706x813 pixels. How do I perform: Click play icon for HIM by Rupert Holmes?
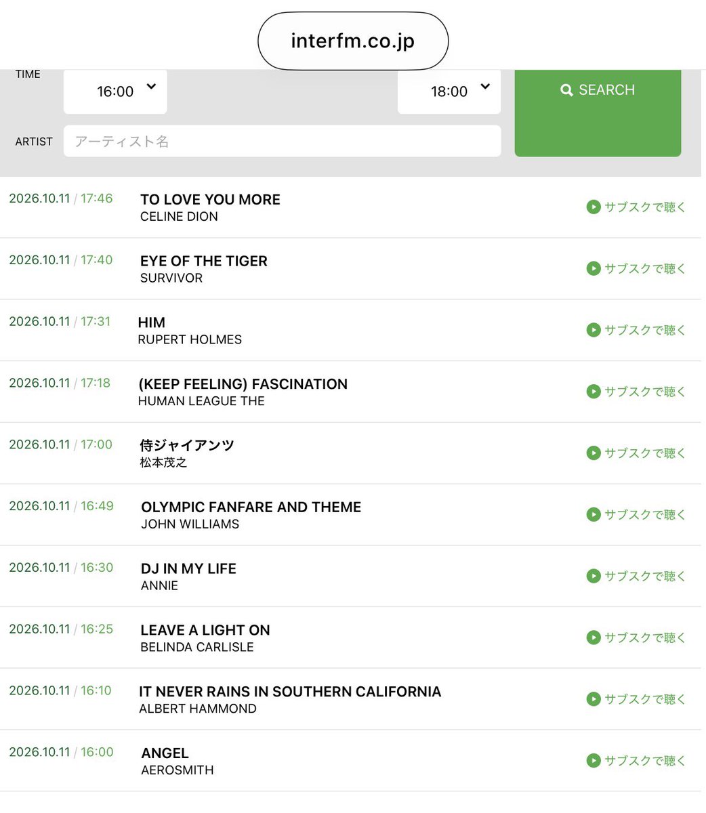click(x=594, y=330)
